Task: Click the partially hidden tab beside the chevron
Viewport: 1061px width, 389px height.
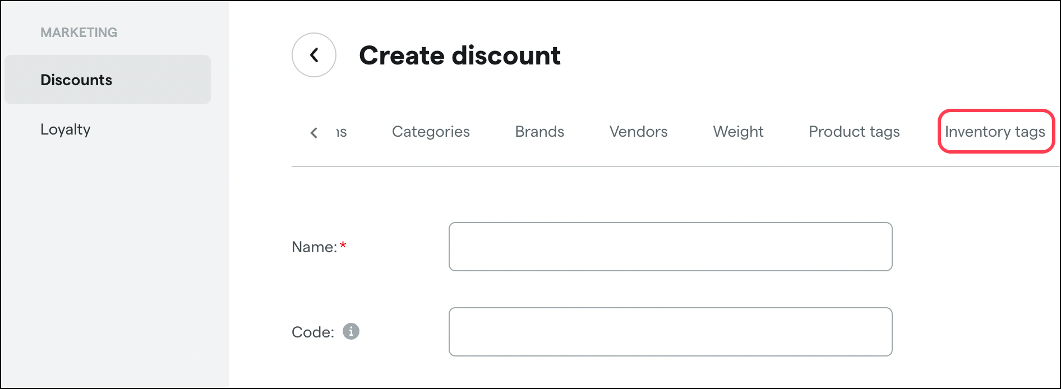Action: click(x=342, y=132)
